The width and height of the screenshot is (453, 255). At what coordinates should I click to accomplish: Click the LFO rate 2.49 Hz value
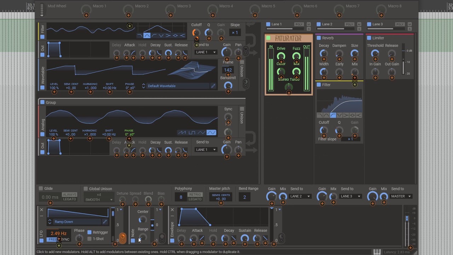pos(58,233)
